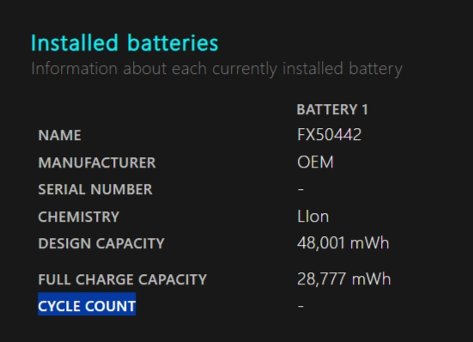Click the NAME row label
This screenshot has height=342, width=473.
(59, 135)
